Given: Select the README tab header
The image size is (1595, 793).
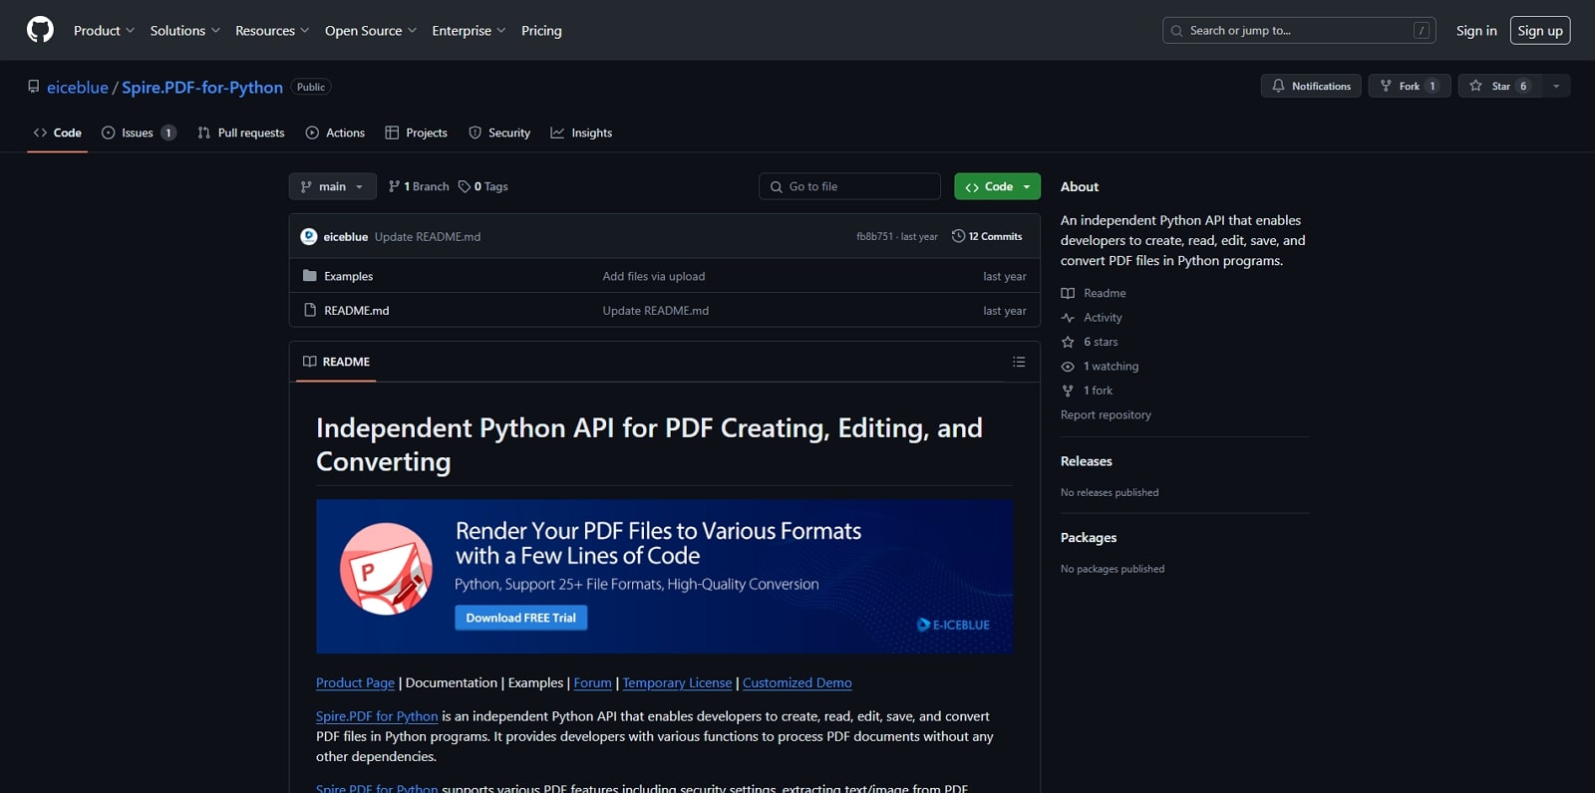Looking at the screenshot, I should click(336, 362).
